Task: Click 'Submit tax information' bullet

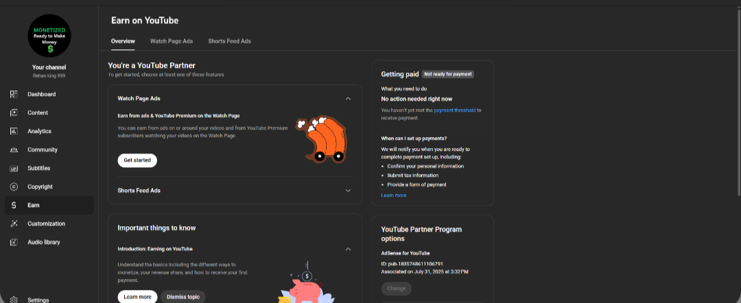Action: pos(412,175)
